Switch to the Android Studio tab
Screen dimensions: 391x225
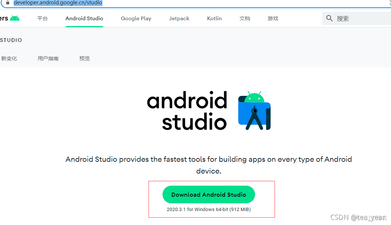84,18
